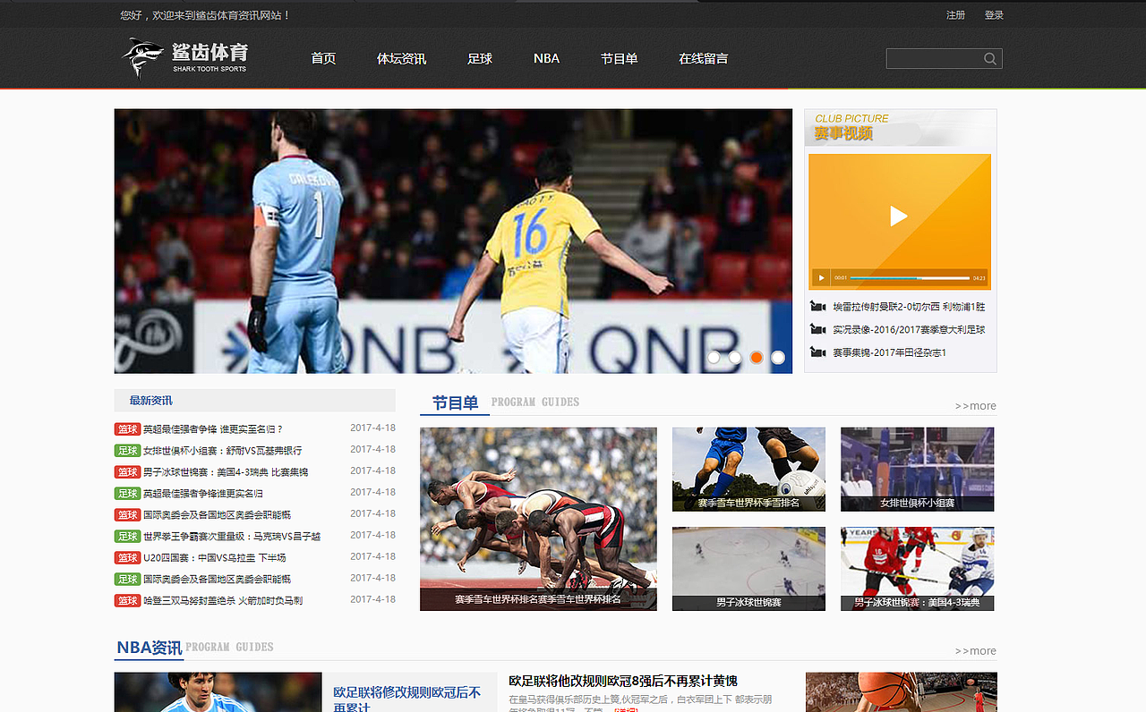Open 在线留言 navigation item
Image resolution: width=1146 pixels, height=712 pixels.
[704, 59]
